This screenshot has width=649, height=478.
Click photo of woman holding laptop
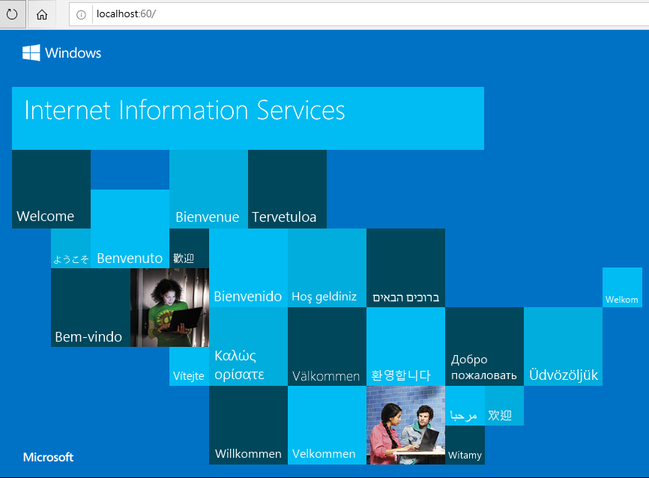[169, 307]
